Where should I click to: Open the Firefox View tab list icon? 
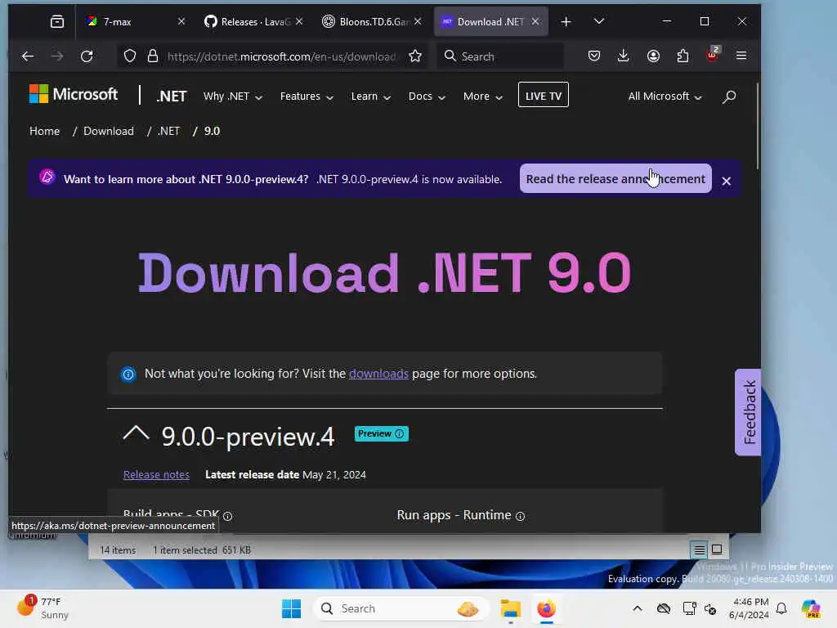coord(57,22)
